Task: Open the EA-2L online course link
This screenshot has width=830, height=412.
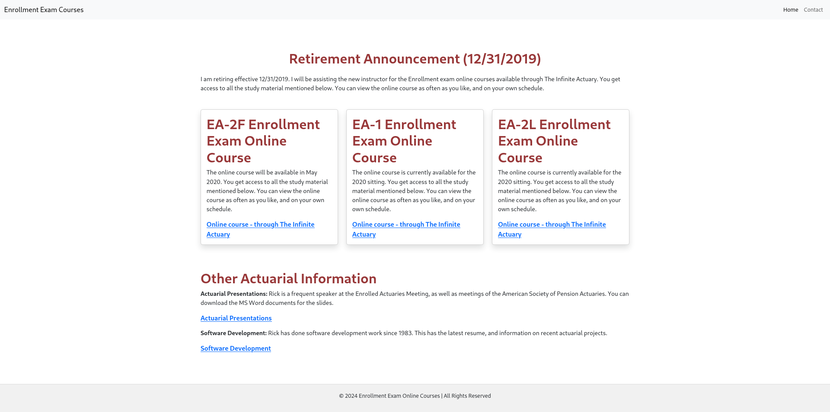Action: pos(552,229)
